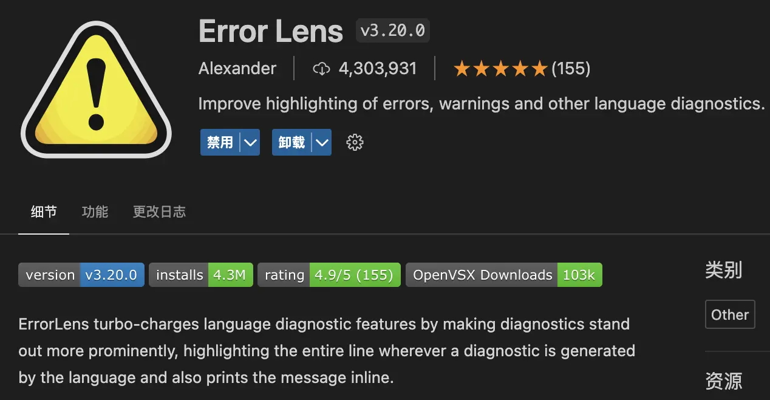Image resolution: width=770 pixels, height=400 pixels.
Task: Open the gear settings icon for extension
Action: pyautogui.click(x=355, y=142)
